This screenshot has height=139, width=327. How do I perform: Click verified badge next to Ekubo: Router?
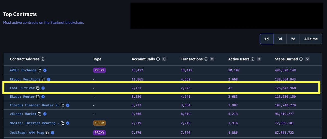coord(43,97)
